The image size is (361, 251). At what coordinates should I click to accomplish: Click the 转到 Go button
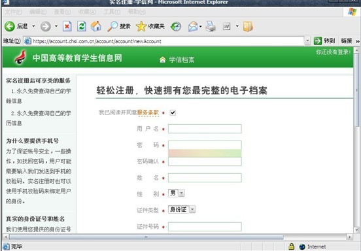tap(324, 41)
